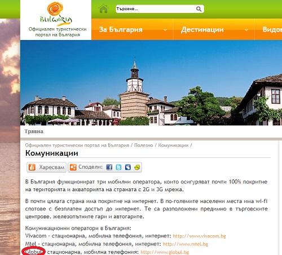Open the partially visible Видове menu
This screenshot has width=282, height=255.
coord(272,29)
